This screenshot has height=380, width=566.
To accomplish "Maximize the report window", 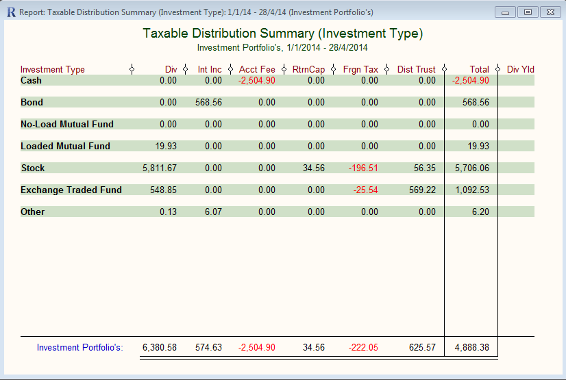I will pyautogui.click(x=528, y=12).
